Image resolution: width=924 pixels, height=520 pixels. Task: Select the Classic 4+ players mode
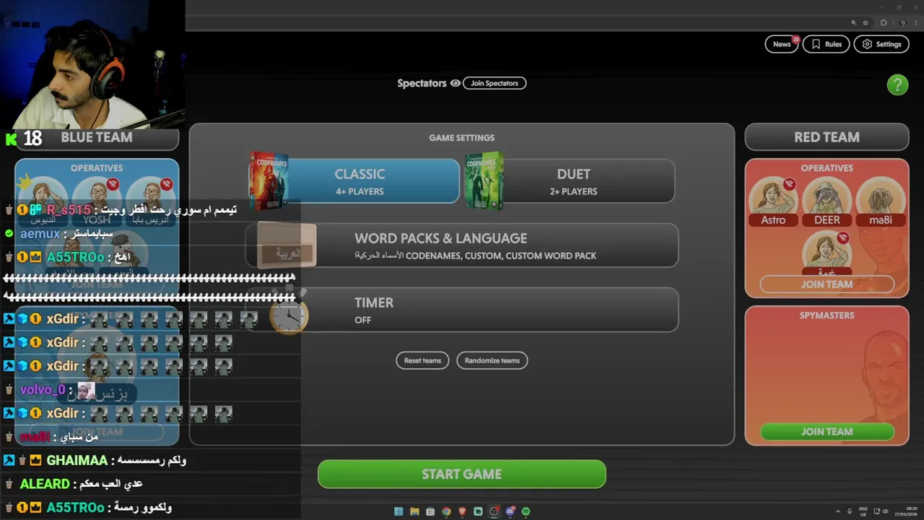(359, 181)
